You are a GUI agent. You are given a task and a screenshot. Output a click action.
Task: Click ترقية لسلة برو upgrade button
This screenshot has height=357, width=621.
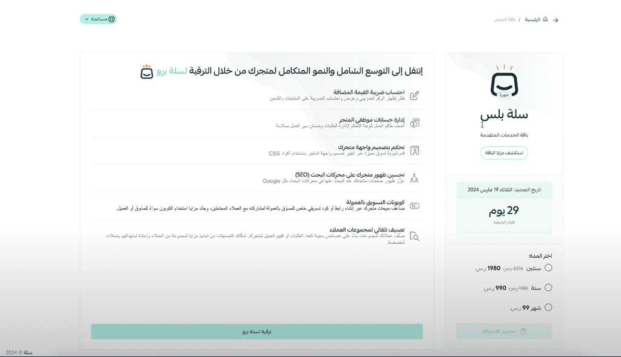(257, 331)
